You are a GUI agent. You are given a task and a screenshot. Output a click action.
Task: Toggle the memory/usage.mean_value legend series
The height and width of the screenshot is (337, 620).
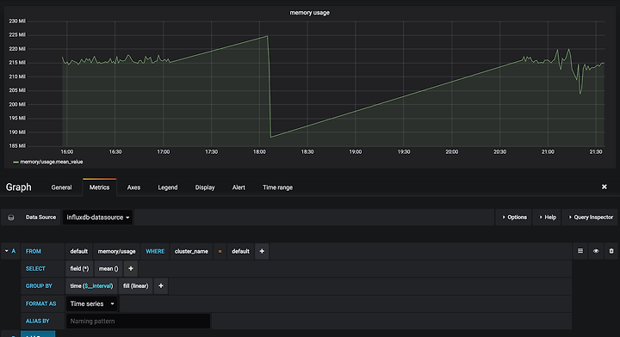pyautogui.click(x=52, y=162)
